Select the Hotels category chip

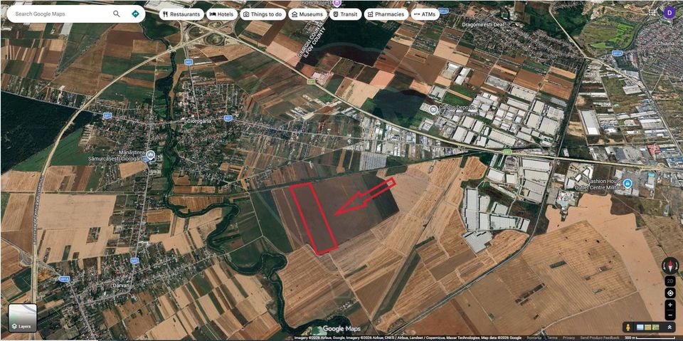tap(221, 14)
